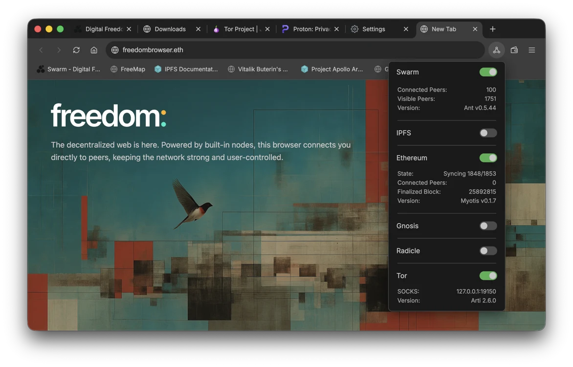Click the Ethereum heading in panel
The image size is (573, 367).
pyautogui.click(x=412, y=158)
